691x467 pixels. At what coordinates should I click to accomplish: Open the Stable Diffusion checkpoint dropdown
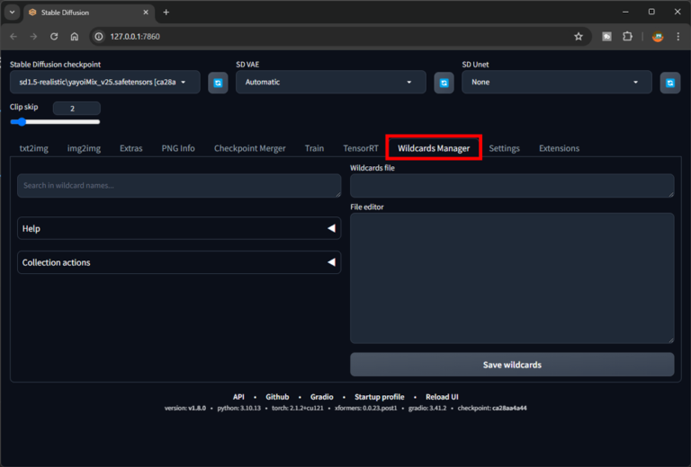[x=104, y=83]
